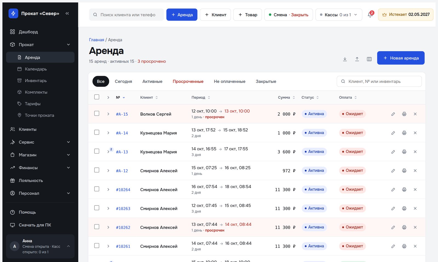Image resolution: width=438 pixels, height=262 pixels.
Task: Print rental #А-15
Action: [404, 114]
